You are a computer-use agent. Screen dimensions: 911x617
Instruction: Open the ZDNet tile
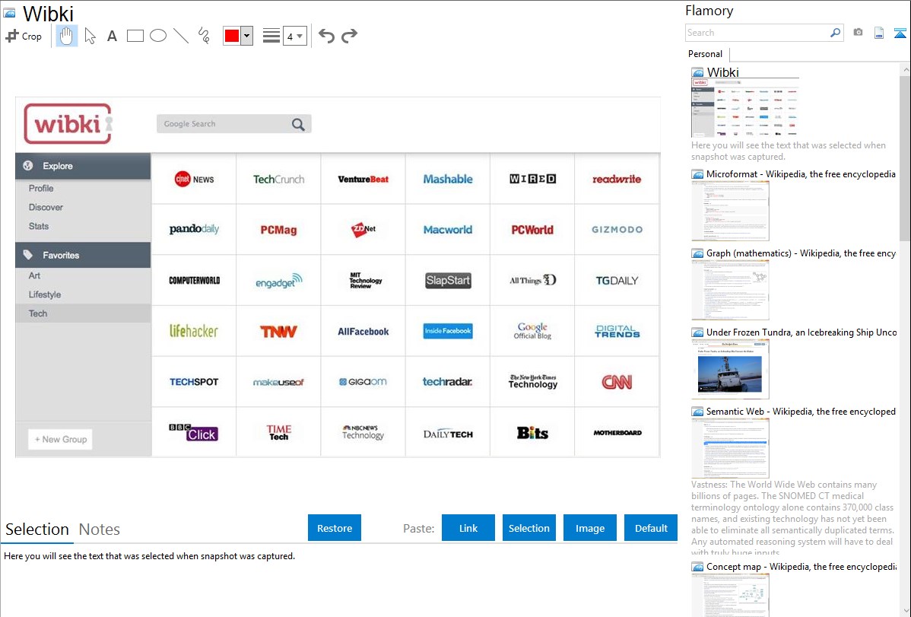click(x=363, y=229)
